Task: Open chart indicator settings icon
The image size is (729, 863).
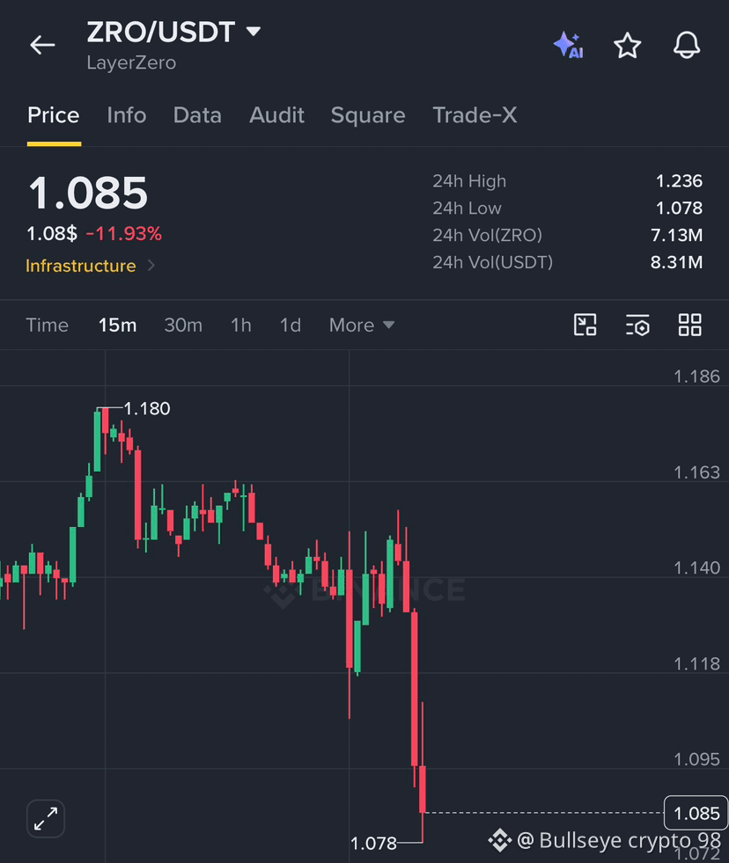Action: (637, 325)
